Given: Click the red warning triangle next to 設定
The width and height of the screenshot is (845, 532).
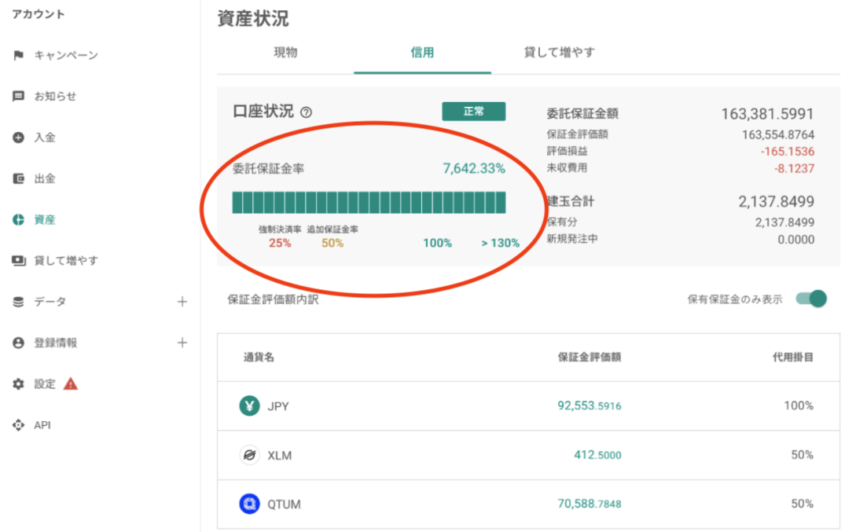Looking at the screenshot, I should [71, 383].
